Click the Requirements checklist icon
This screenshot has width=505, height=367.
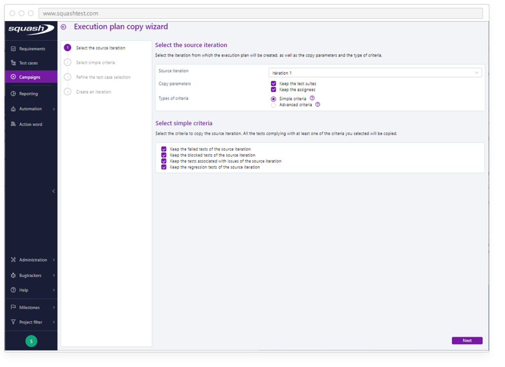13,49
